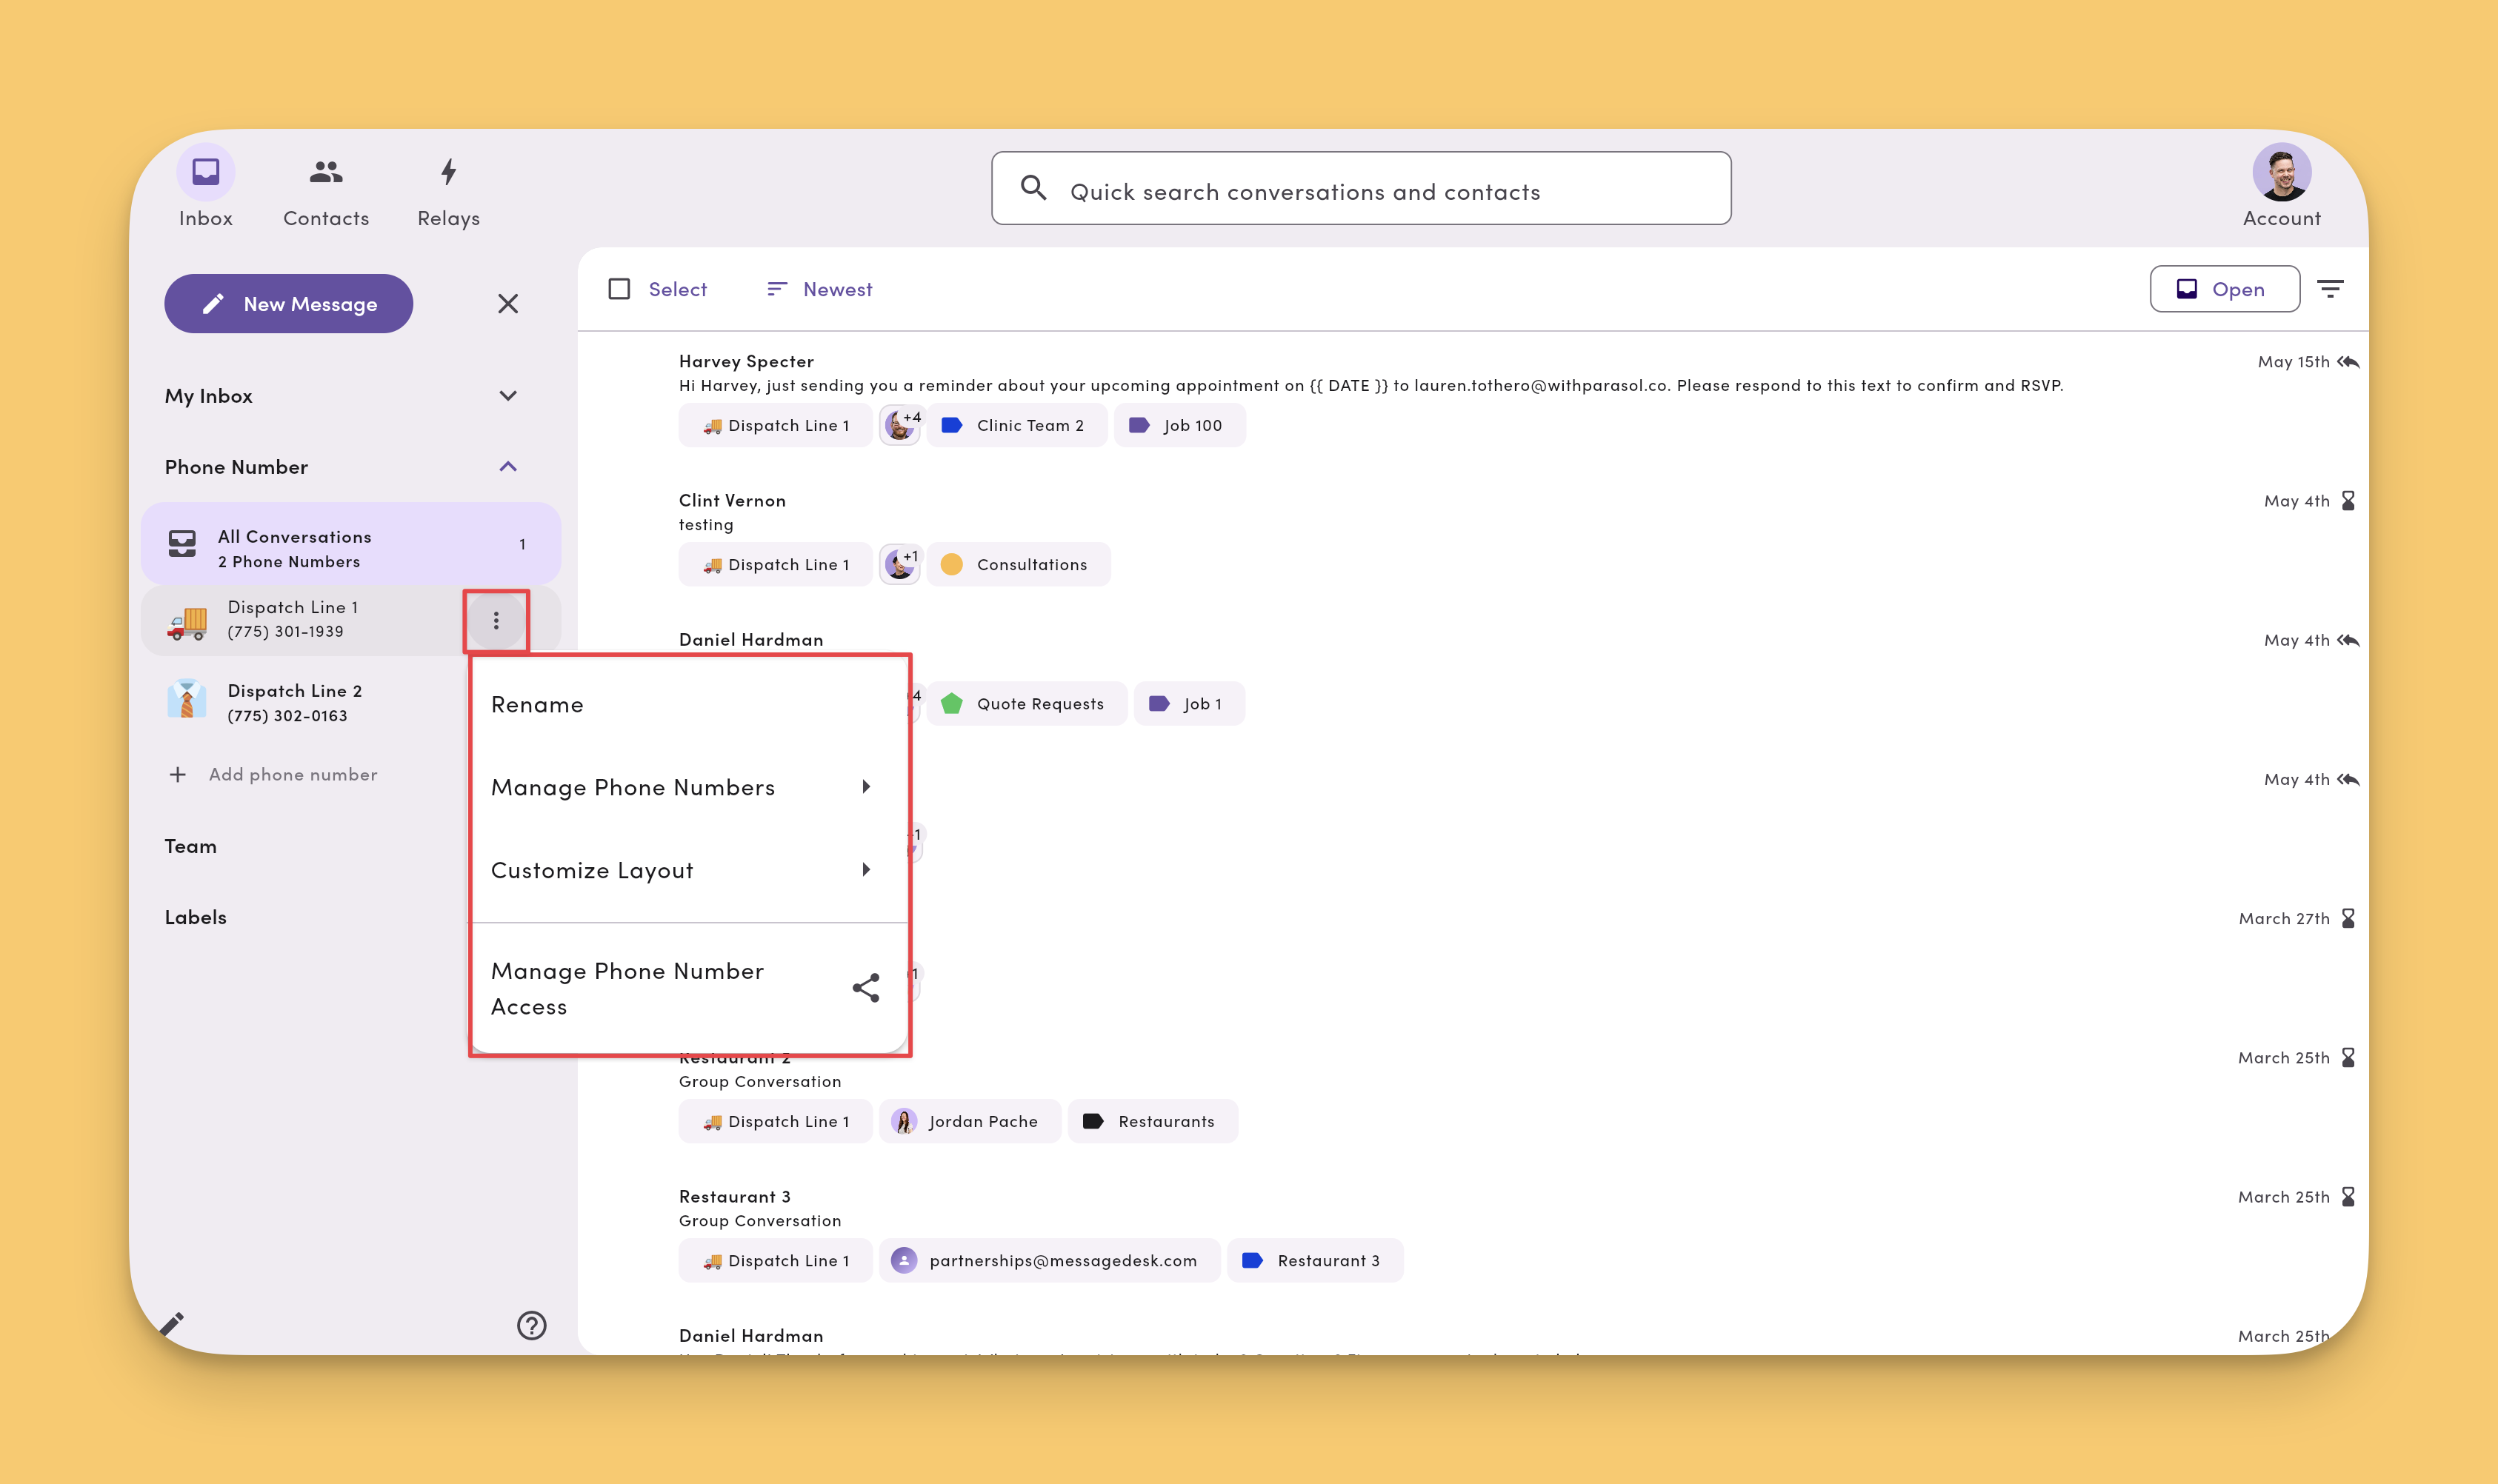Click the reply-all icon on Harvey Specter row
Viewport: 2498px width, 1484px height.
2348,362
